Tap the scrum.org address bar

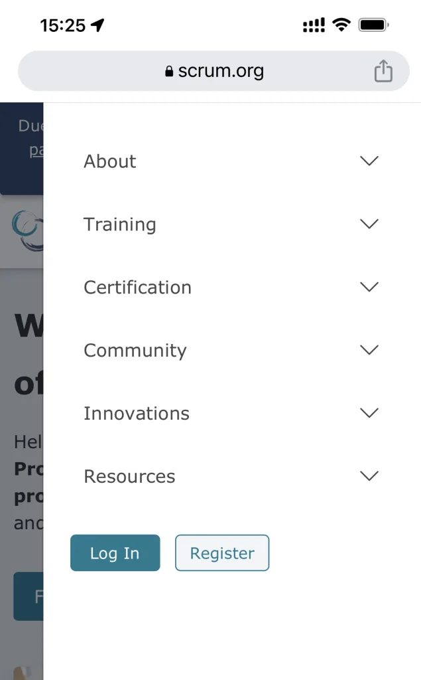213,70
